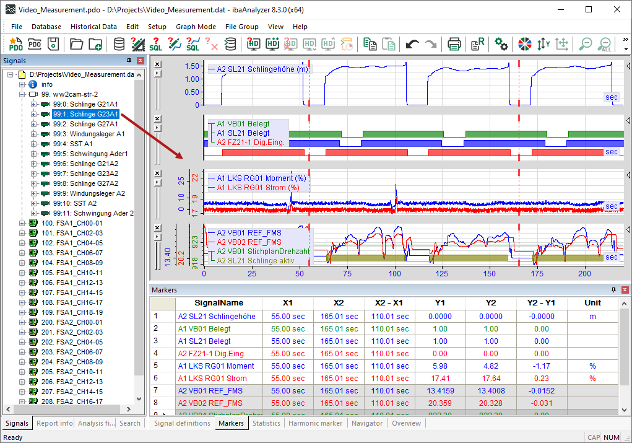This screenshot has height=443, width=632.
Task: Click the SignalName column header
Action: click(219, 303)
